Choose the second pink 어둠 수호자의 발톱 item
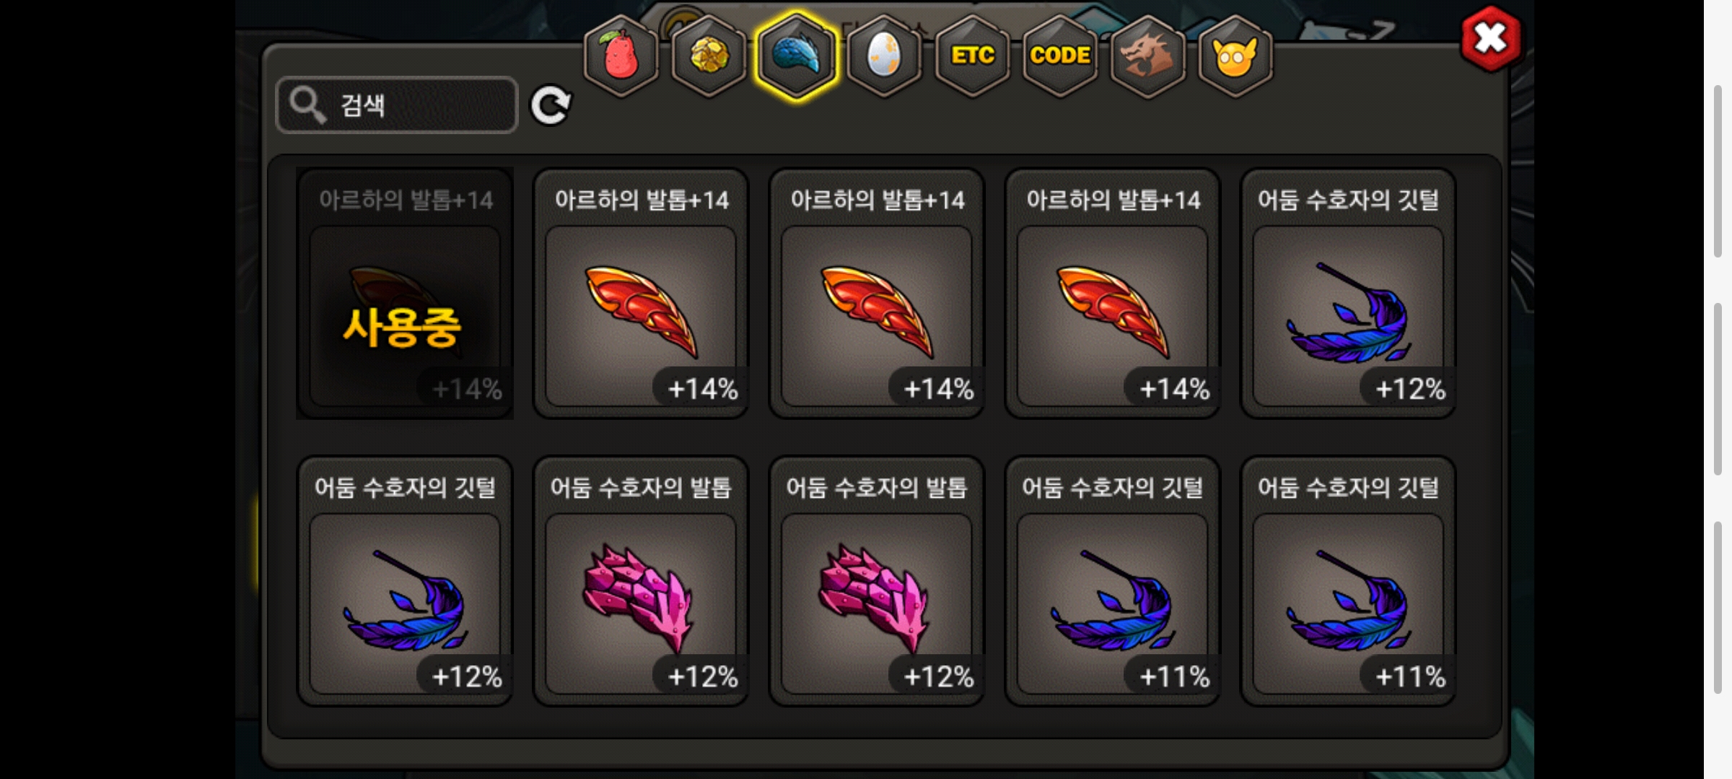 pyautogui.click(x=877, y=581)
